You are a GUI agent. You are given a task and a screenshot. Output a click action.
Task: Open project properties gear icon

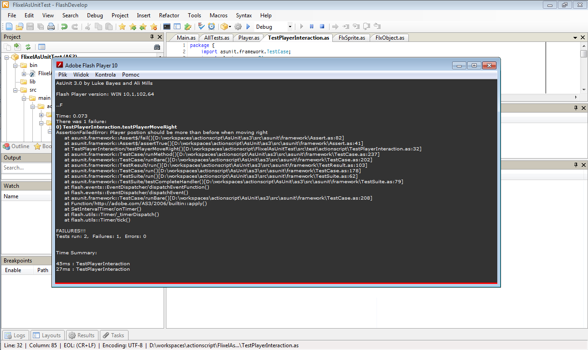pyautogui.click(x=238, y=27)
